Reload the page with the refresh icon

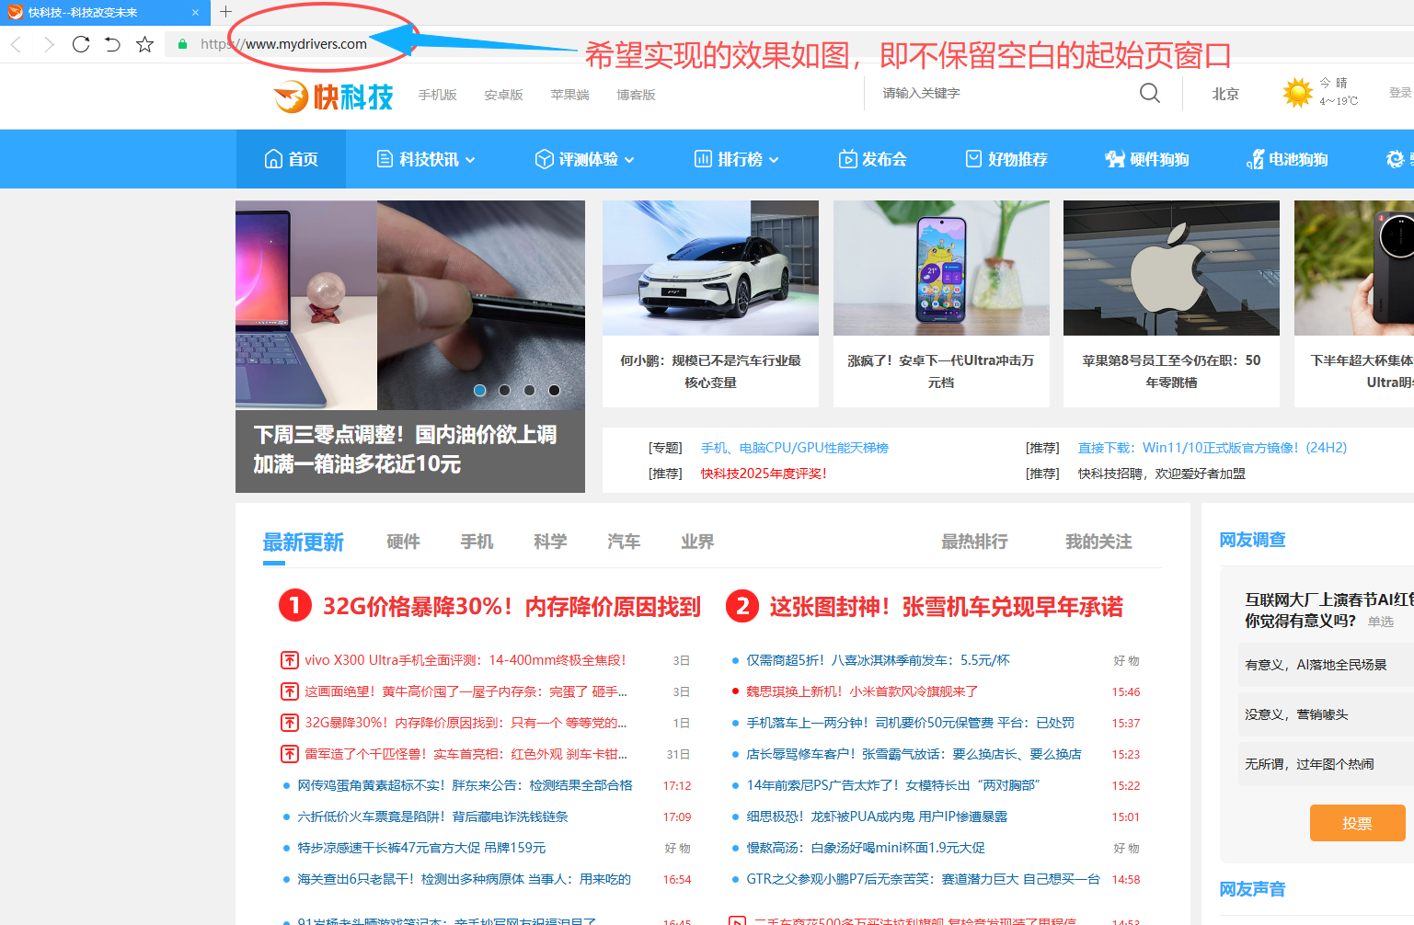pos(81,44)
